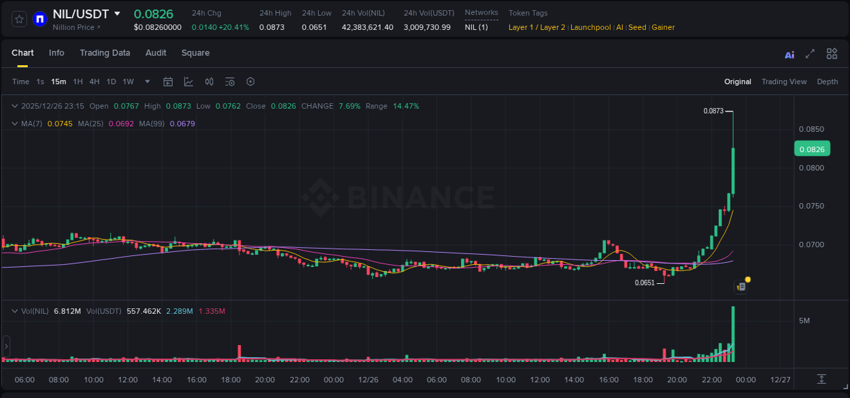Switch chart to Depth view

point(827,82)
